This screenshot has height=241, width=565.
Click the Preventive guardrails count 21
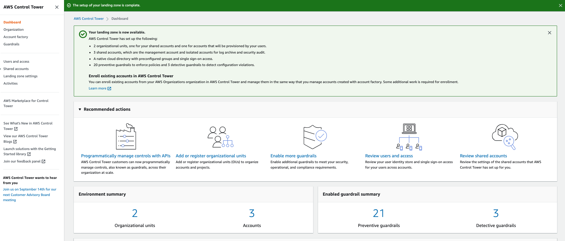379,213
